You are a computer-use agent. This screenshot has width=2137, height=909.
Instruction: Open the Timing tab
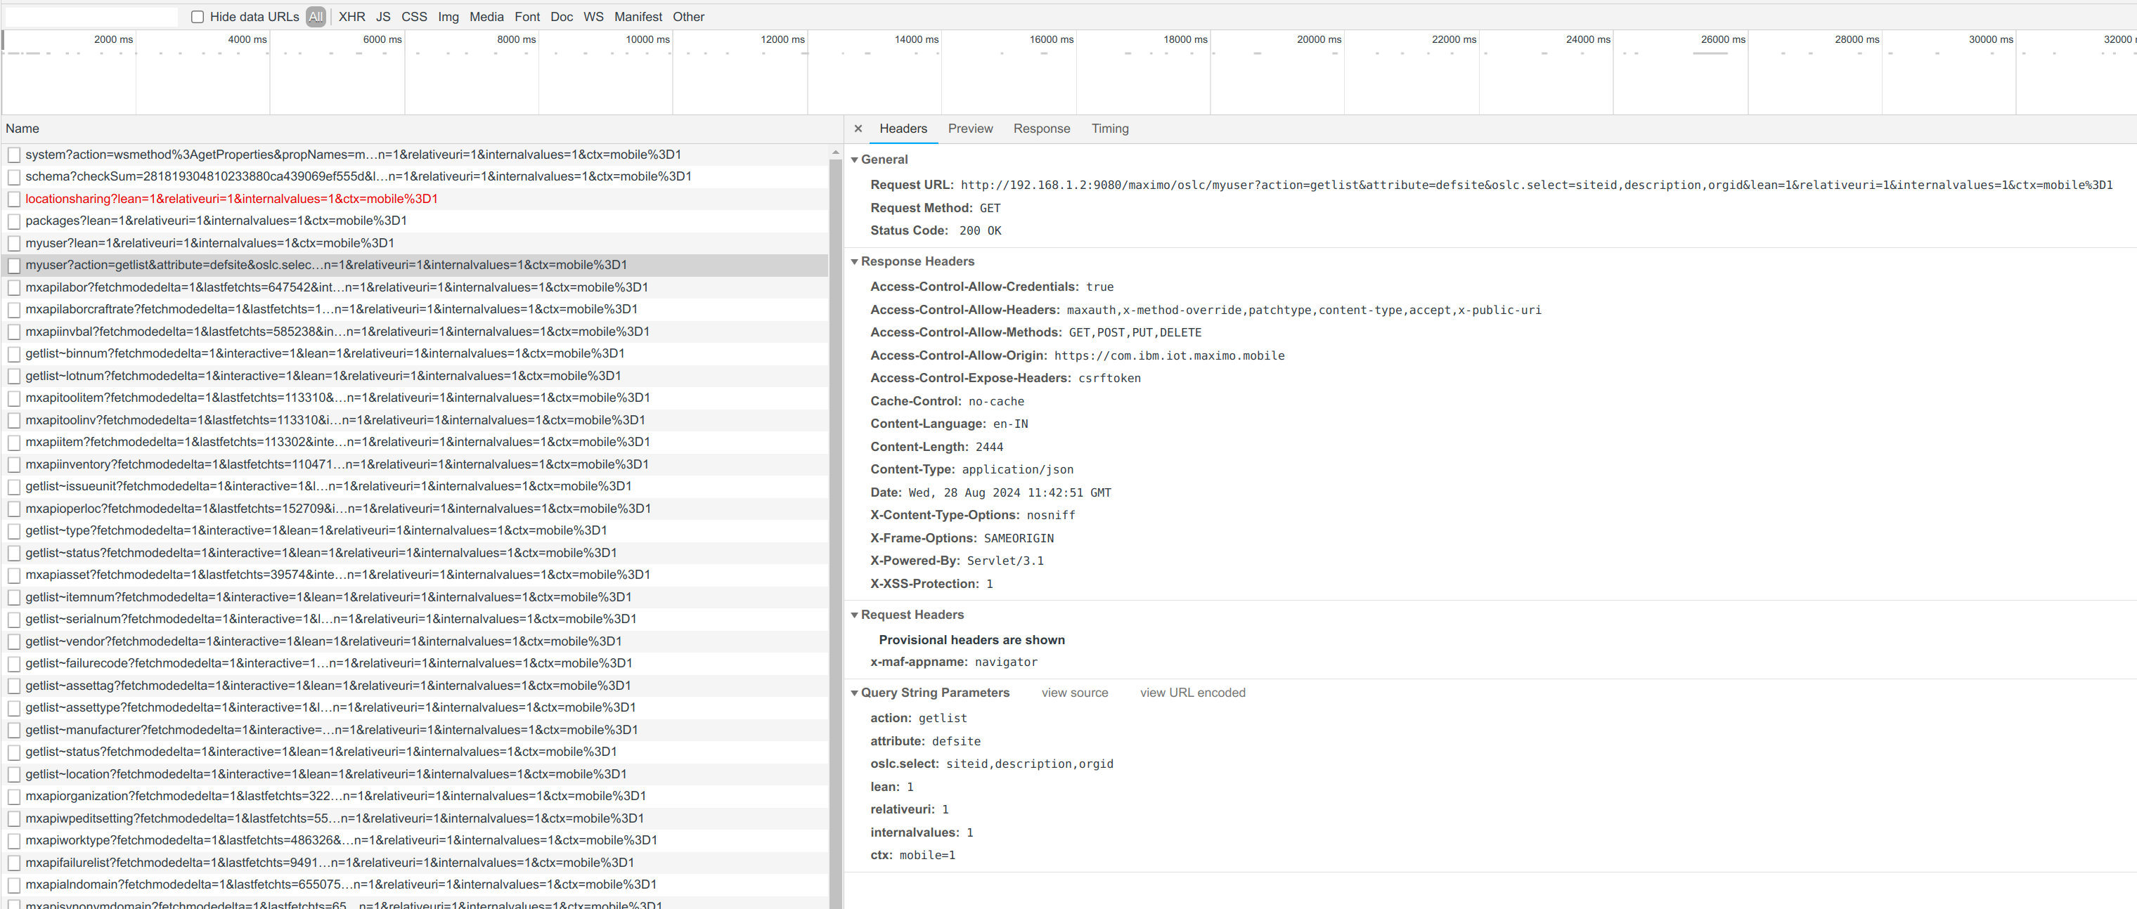pos(1109,129)
